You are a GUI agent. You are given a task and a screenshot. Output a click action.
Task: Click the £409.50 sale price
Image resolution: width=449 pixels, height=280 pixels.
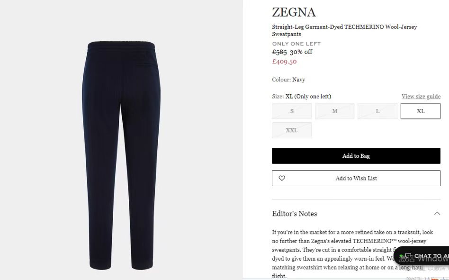(284, 62)
